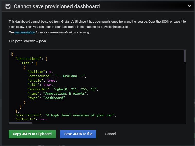Click the "hide": true line

40,85
